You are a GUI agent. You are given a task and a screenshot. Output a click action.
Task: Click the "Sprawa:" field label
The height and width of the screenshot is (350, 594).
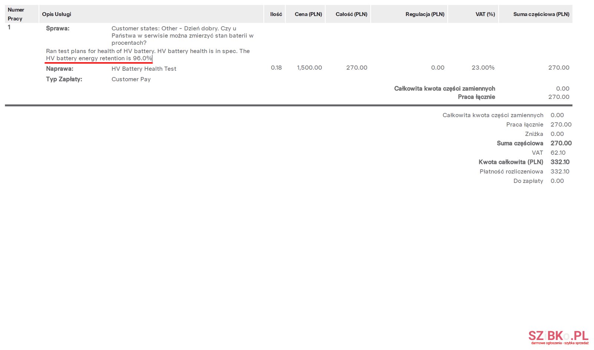[58, 29]
